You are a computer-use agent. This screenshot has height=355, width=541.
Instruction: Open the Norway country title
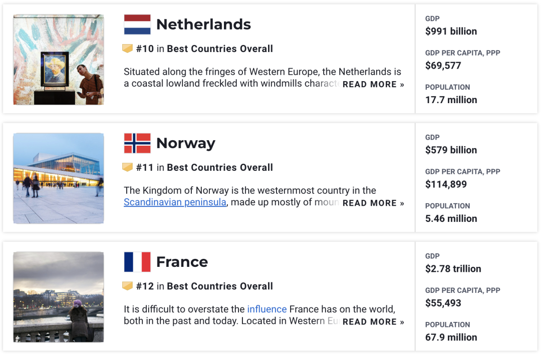point(185,143)
